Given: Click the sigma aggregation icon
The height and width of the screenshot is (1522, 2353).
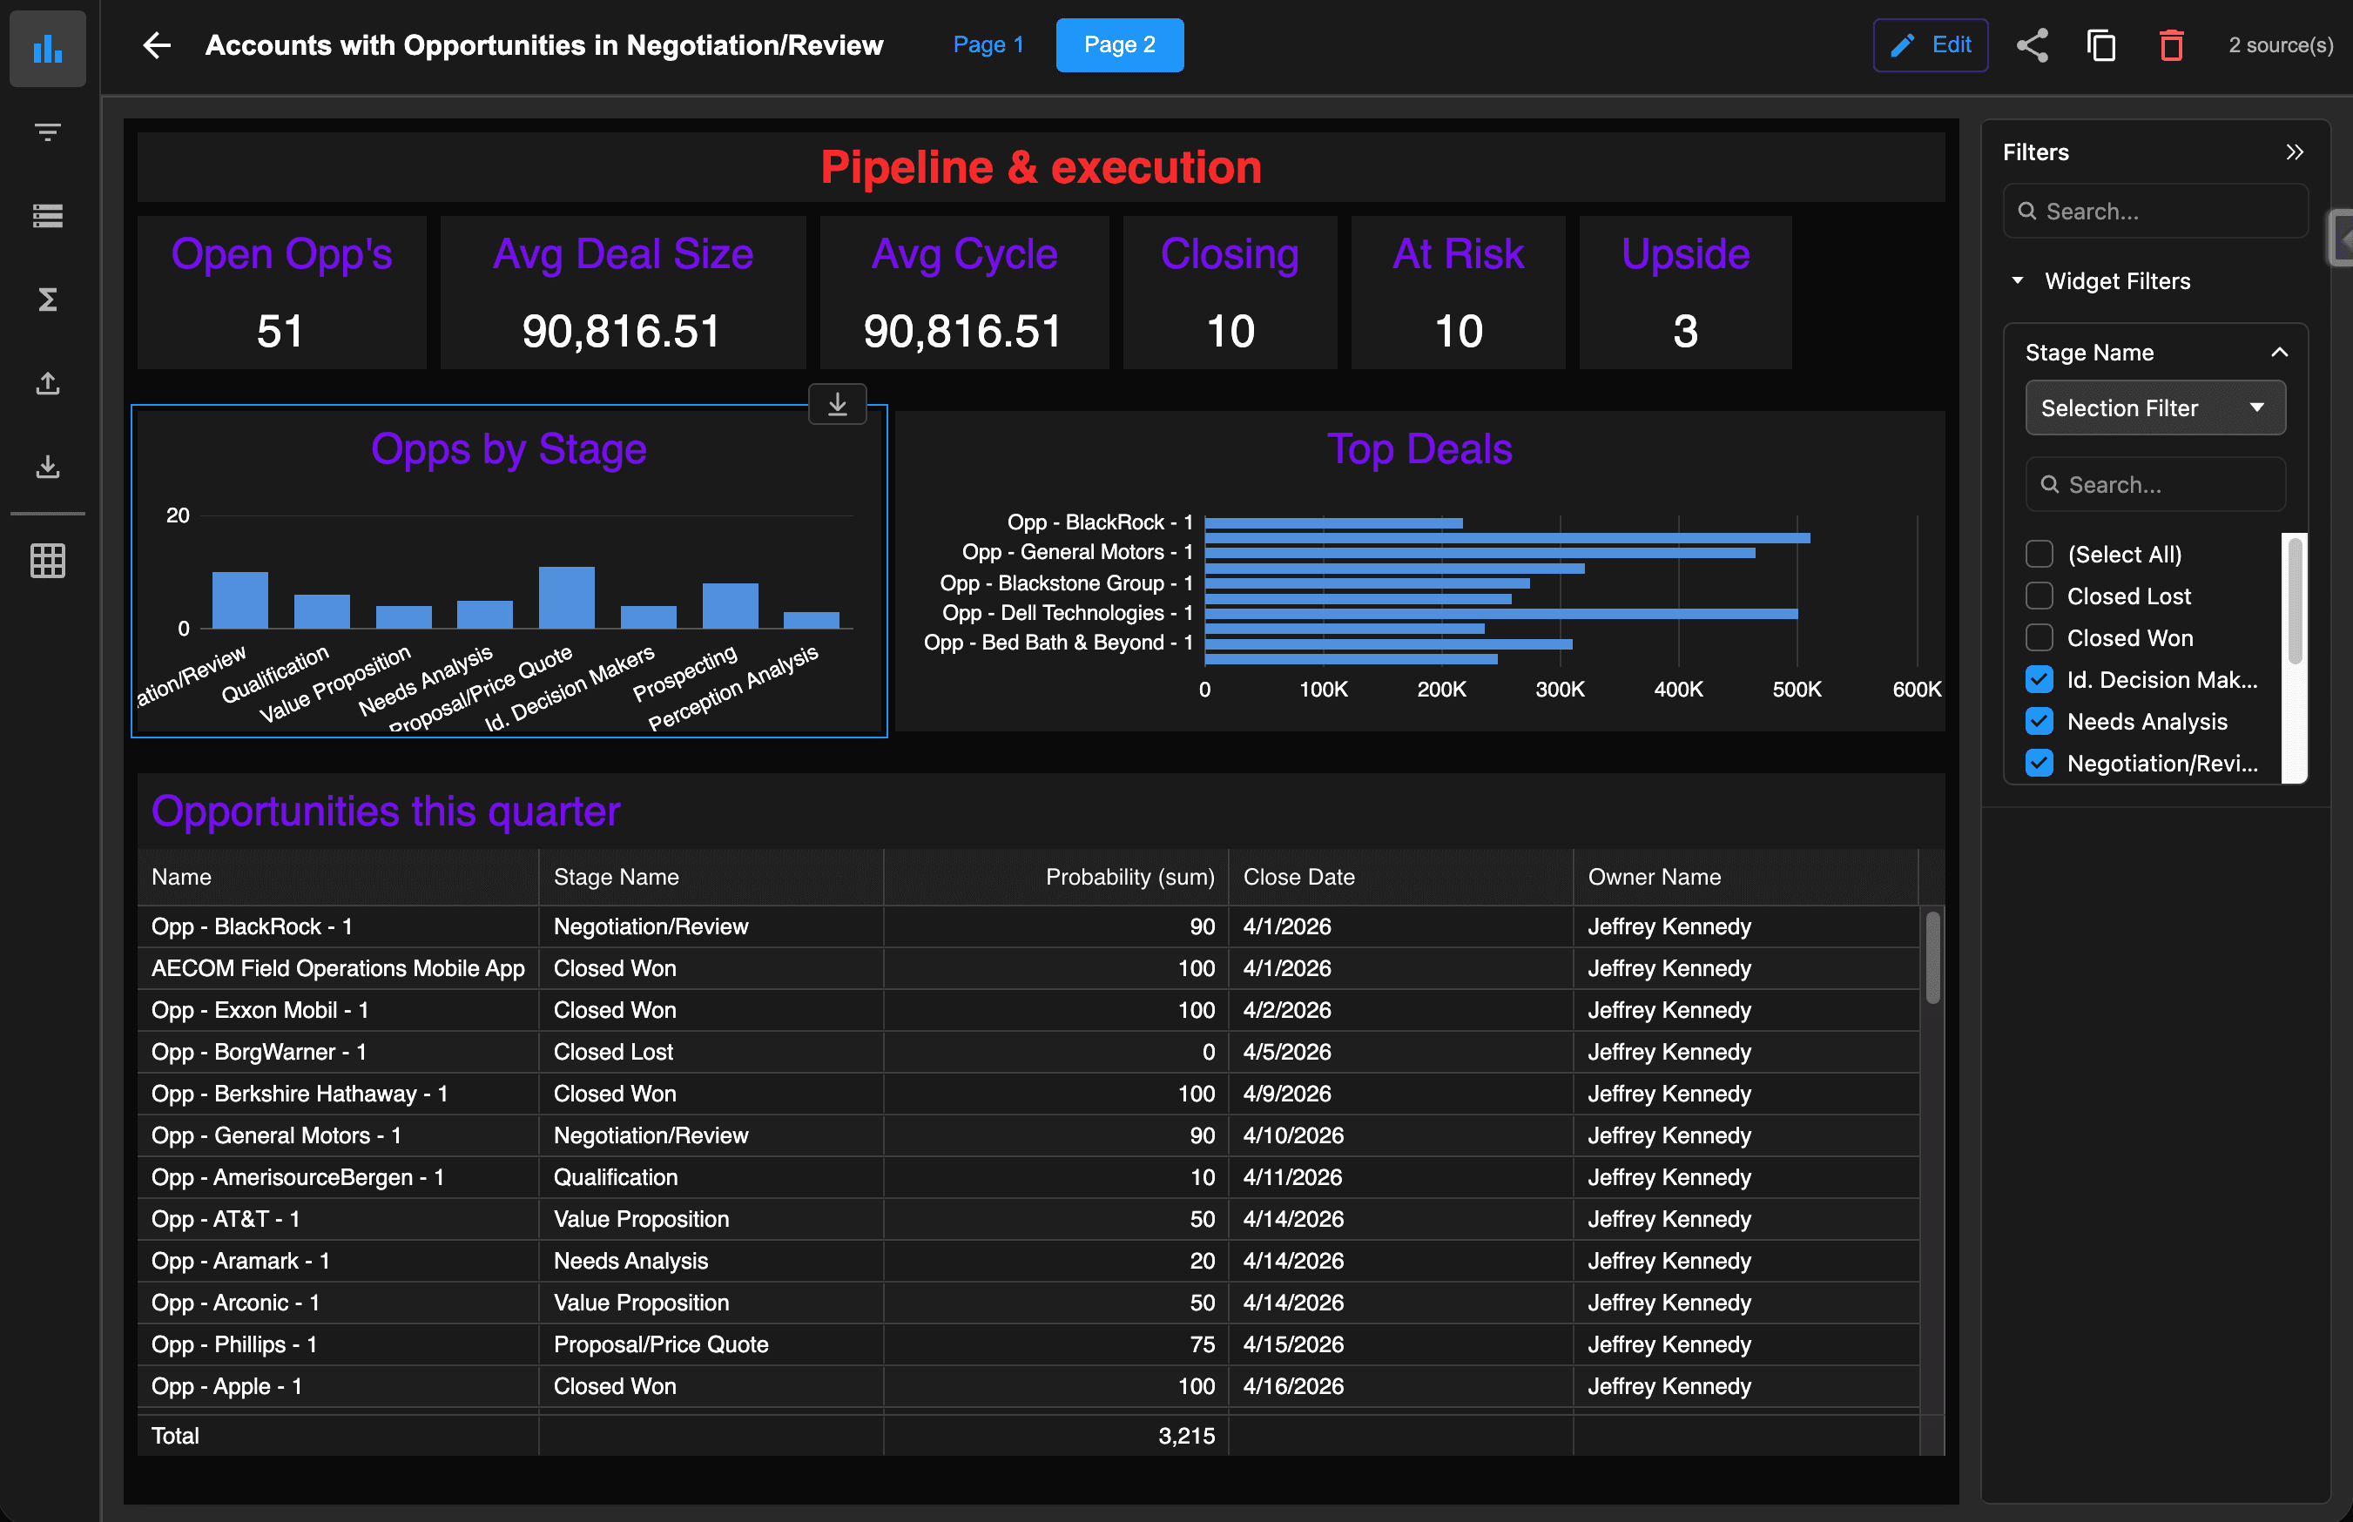Looking at the screenshot, I should point(47,300).
